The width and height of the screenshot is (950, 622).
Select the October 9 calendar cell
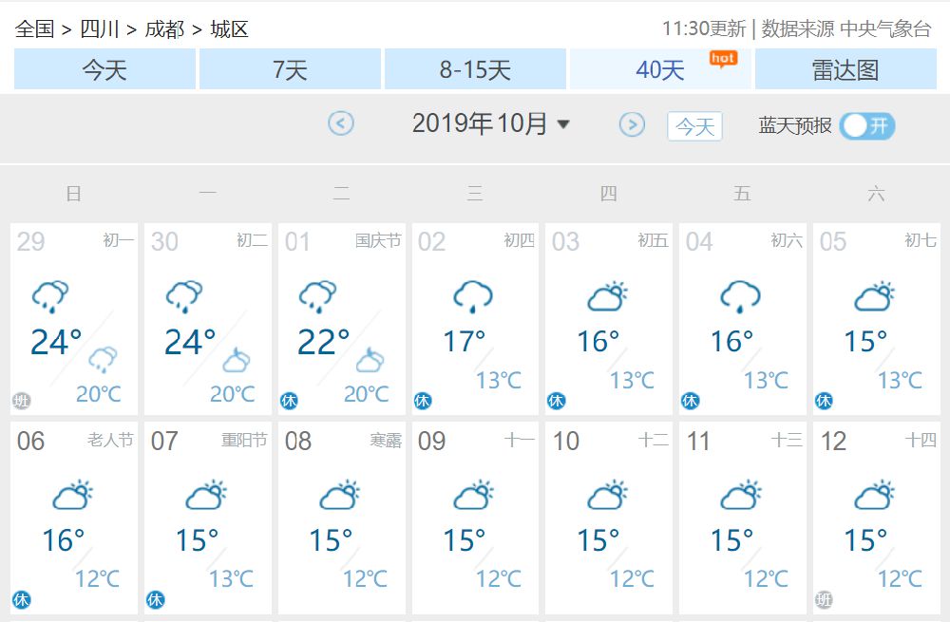(474, 519)
